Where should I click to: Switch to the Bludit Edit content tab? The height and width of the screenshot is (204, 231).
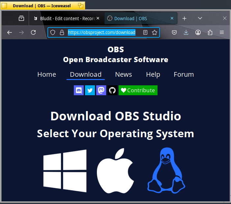tap(66, 19)
